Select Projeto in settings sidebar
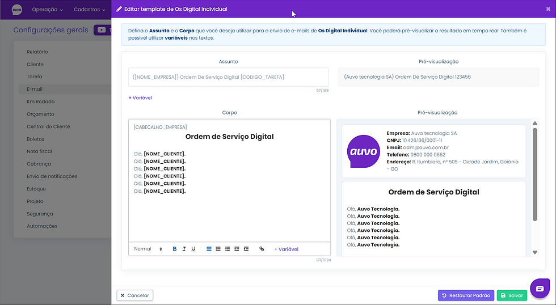Image resolution: width=556 pixels, height=305 pixels. click(35, 201)
